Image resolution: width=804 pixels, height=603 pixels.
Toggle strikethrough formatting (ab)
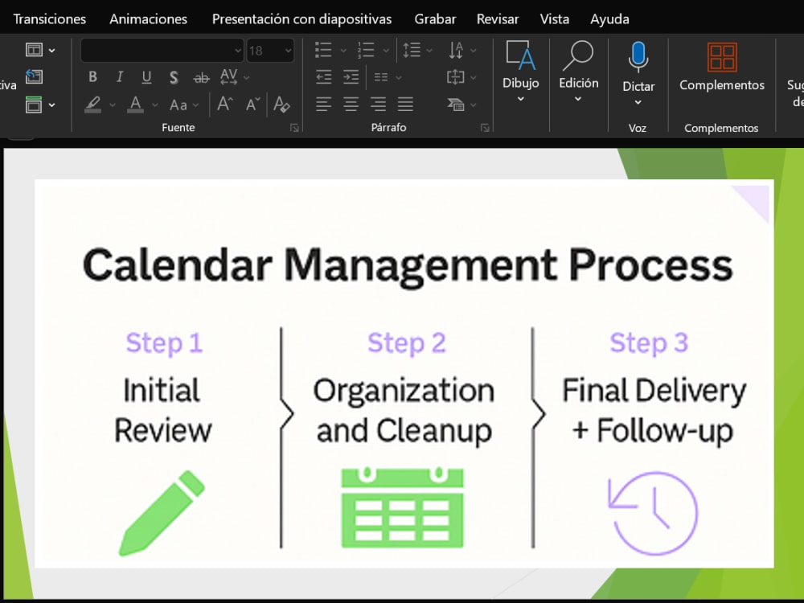click(x=201, y=78)
